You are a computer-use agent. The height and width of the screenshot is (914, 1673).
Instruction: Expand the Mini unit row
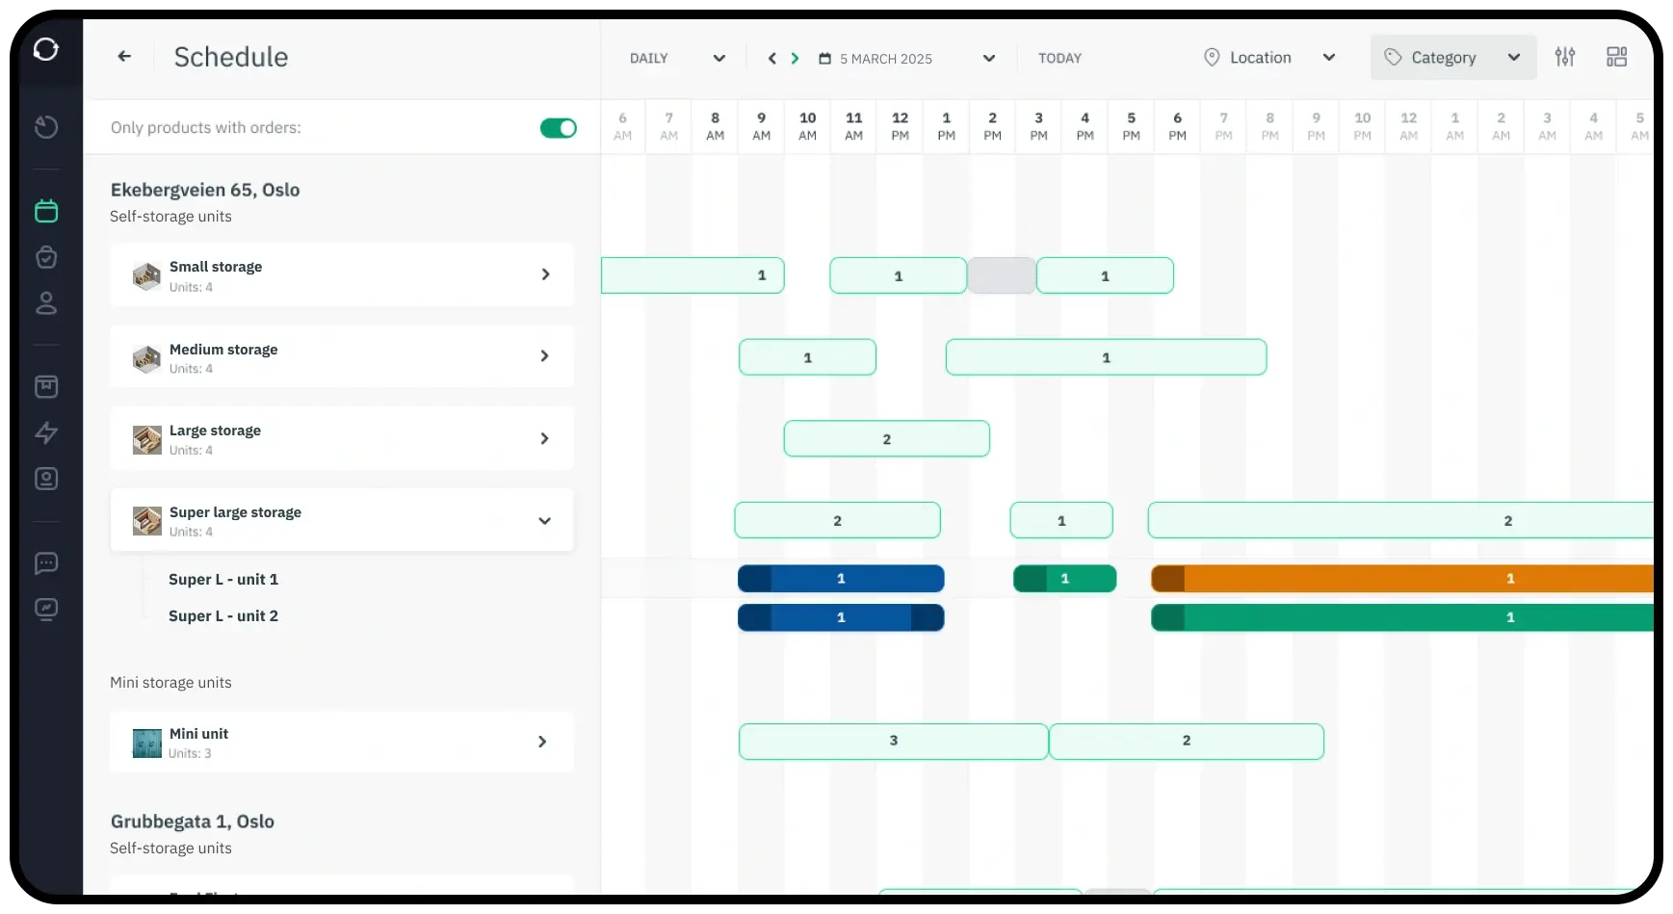click(x=542, y=742)
